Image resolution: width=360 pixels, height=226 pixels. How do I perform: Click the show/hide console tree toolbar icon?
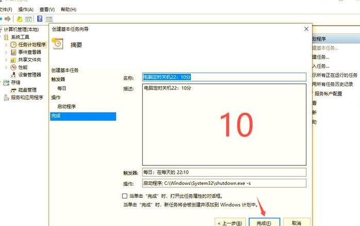point(28,19)
